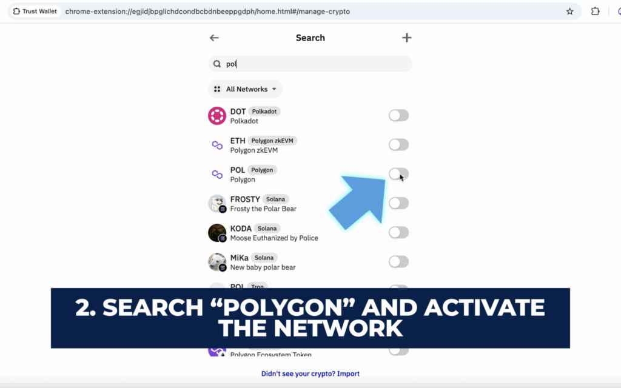The image size is (621, 388).
Task: Click the KODA token avatar
Action: click(x=217, y=233)
